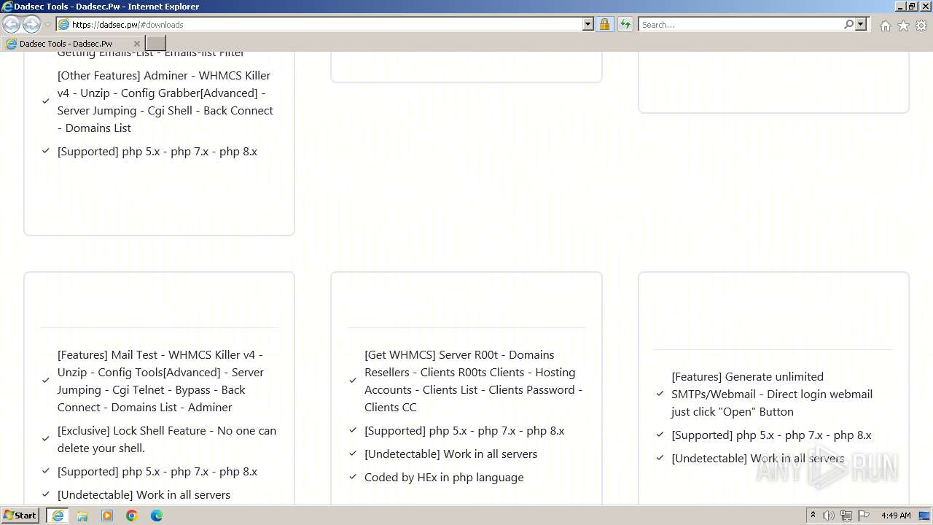Click the magnifier search icon
This screenshot has height=525, width=933.
click(848, 24)
